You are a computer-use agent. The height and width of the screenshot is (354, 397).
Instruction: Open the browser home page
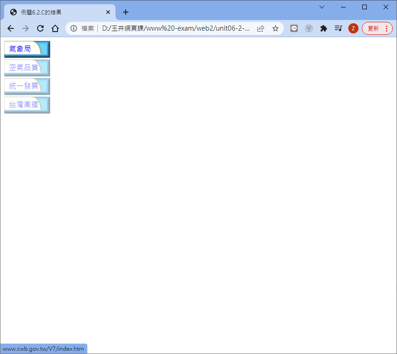[55, 28]
